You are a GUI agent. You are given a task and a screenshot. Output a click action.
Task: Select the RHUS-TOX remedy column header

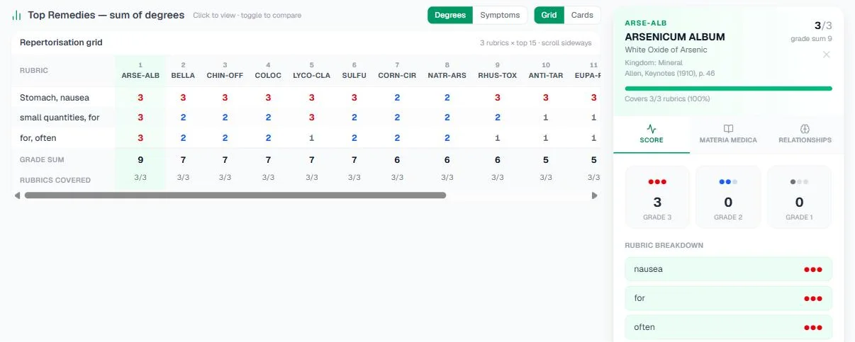[497, 71]
